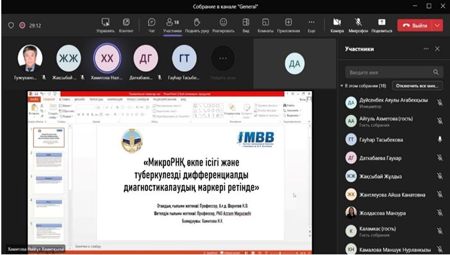Viewport: 450px width, 255px height.
Task: Open breakout Комнаты
Action: (265, 26)
